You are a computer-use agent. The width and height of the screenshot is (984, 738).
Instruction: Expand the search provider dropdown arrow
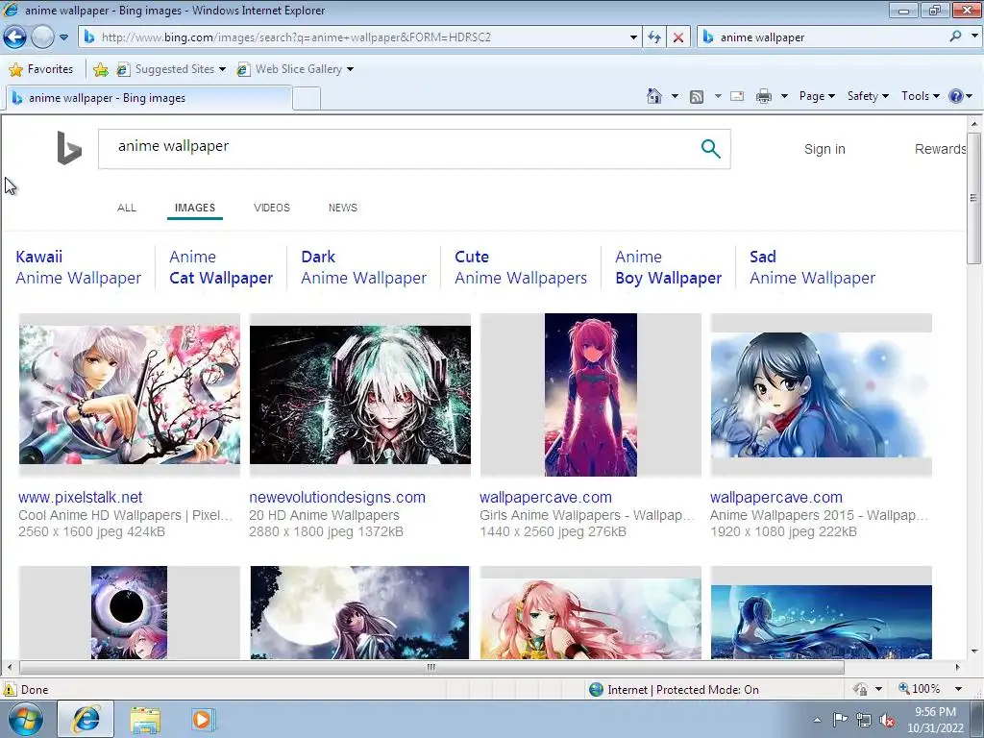coord(974,37)
